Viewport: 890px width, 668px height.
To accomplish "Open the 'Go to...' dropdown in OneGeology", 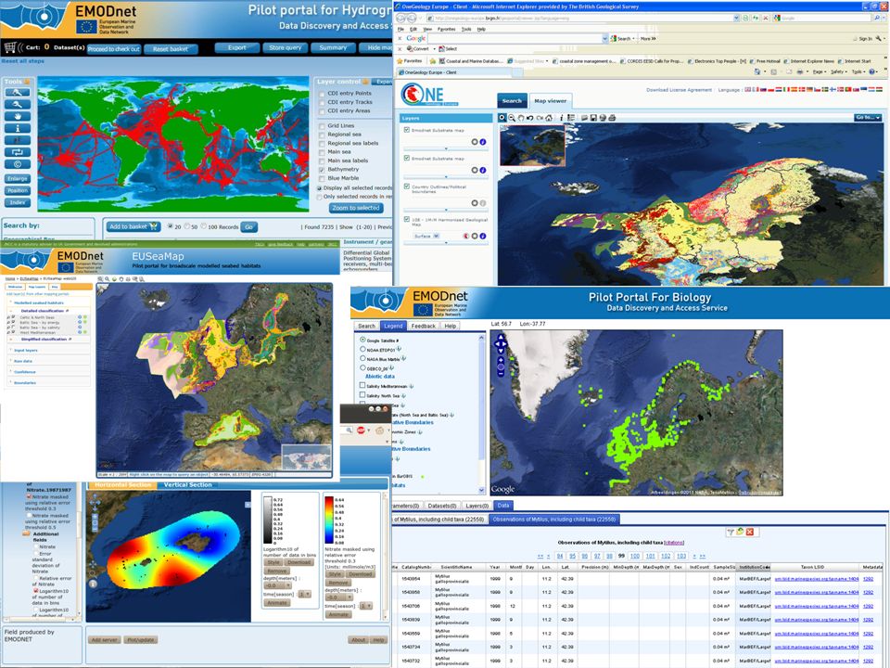I will point(869,118).
